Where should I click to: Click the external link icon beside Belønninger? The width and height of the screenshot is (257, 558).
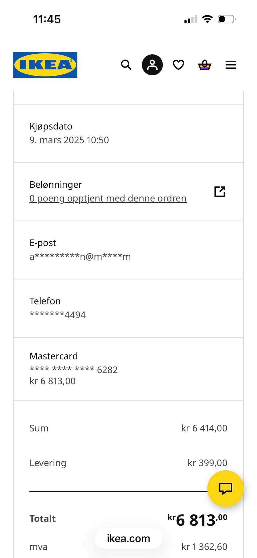click(x=220, y=191)
